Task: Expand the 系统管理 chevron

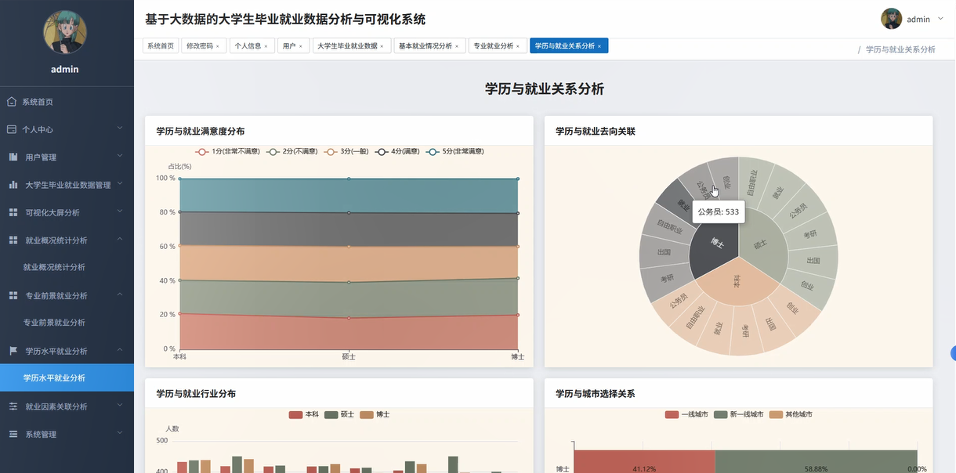Action: click(x=120, y=432)
